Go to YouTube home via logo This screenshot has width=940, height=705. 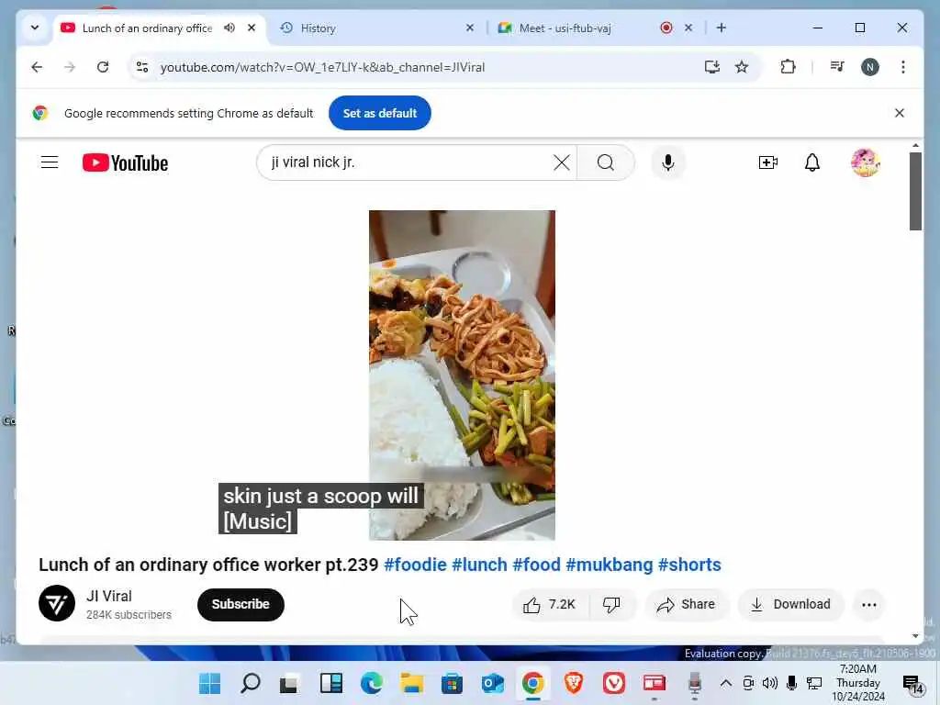(125, 163)
